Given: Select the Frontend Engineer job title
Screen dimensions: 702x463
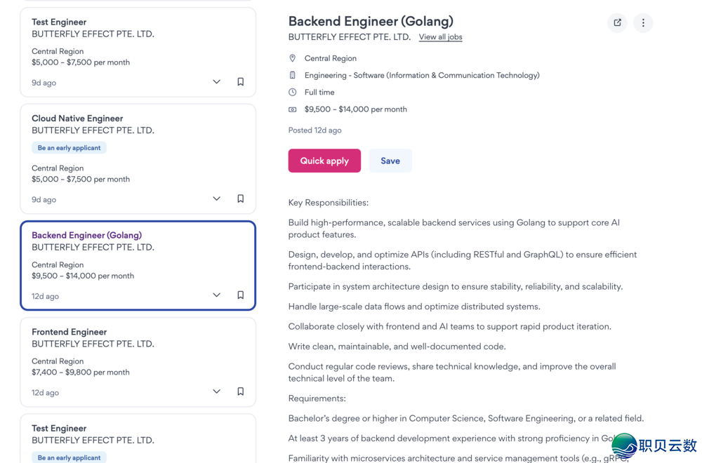Looking at the screenshot, I should click(x=69, y=332).
